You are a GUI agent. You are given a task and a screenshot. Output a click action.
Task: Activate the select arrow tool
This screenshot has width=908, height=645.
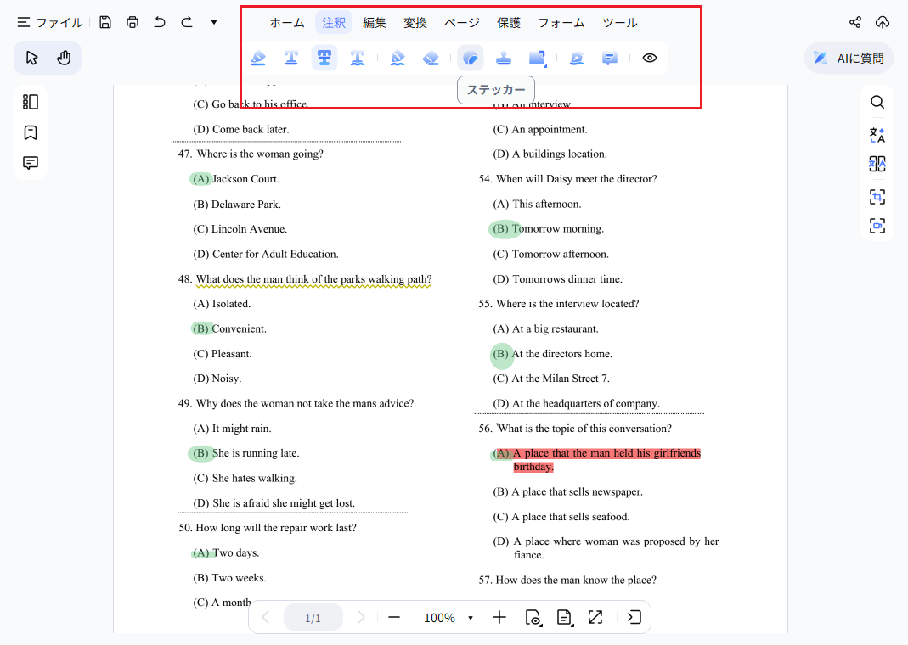pos(31,58)
